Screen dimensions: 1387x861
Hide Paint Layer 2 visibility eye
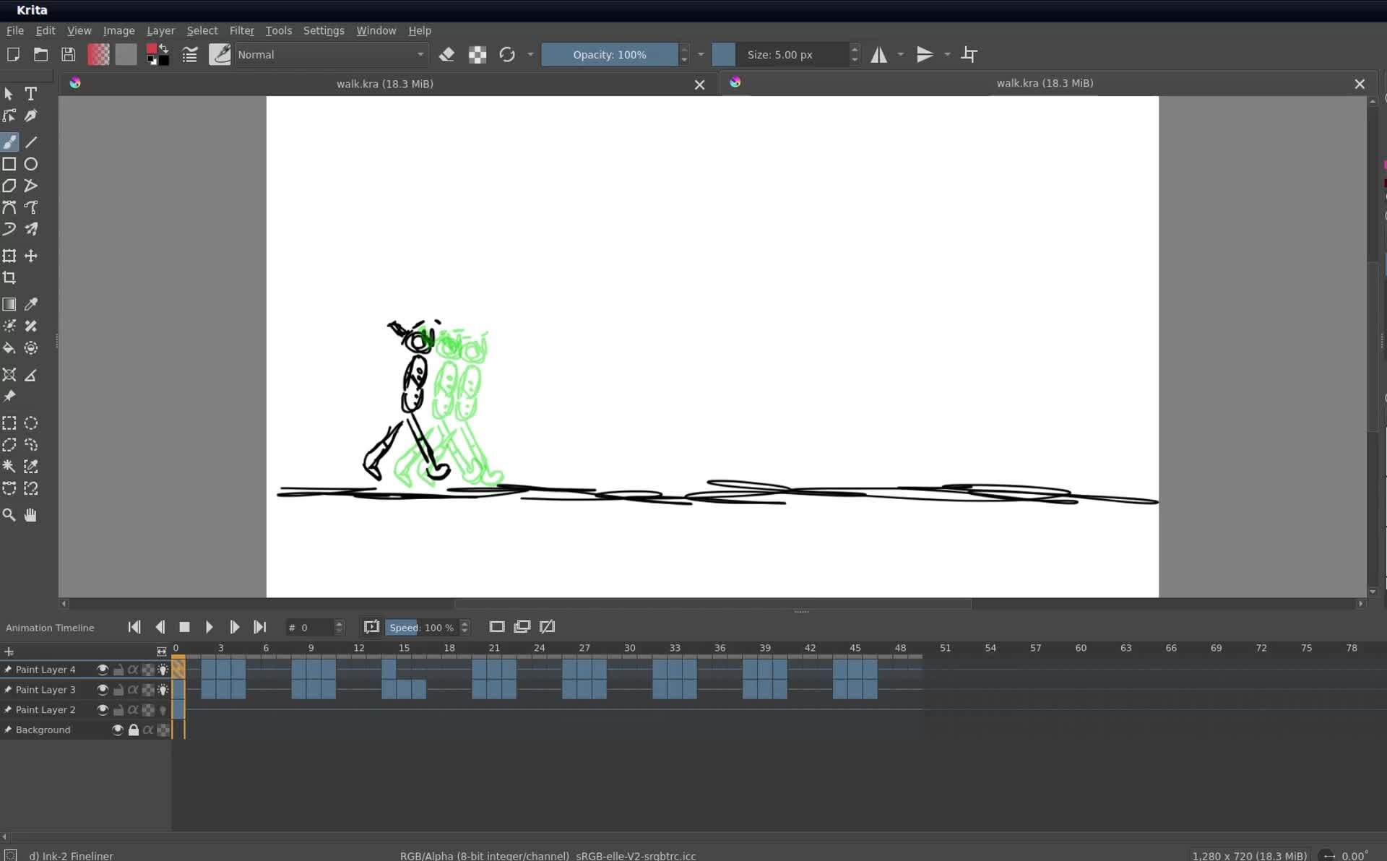point(103,710)
